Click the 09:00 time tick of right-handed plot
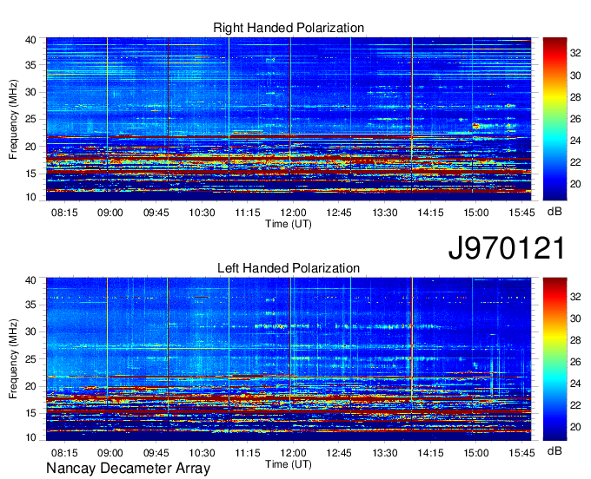Screen dimensions: 591x479 pyautogui.click(x=110, y=213)
